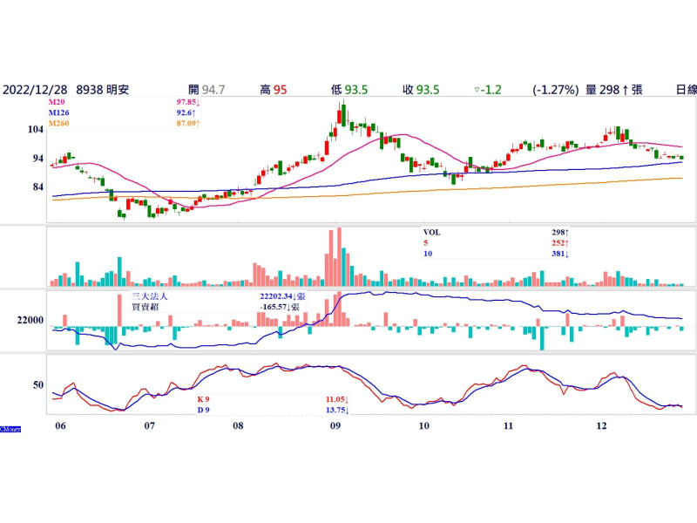Click the VOL legend label
Image resolution: width=697 pixels, height=523 pixels.
coord(431,233)
